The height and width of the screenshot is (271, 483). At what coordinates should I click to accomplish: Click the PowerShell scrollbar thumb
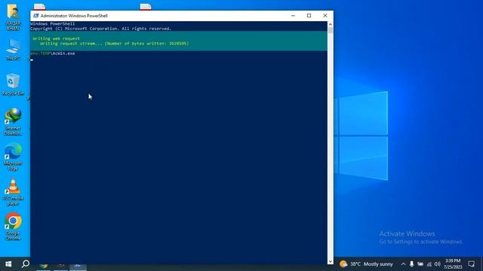(x=331, y=30)
